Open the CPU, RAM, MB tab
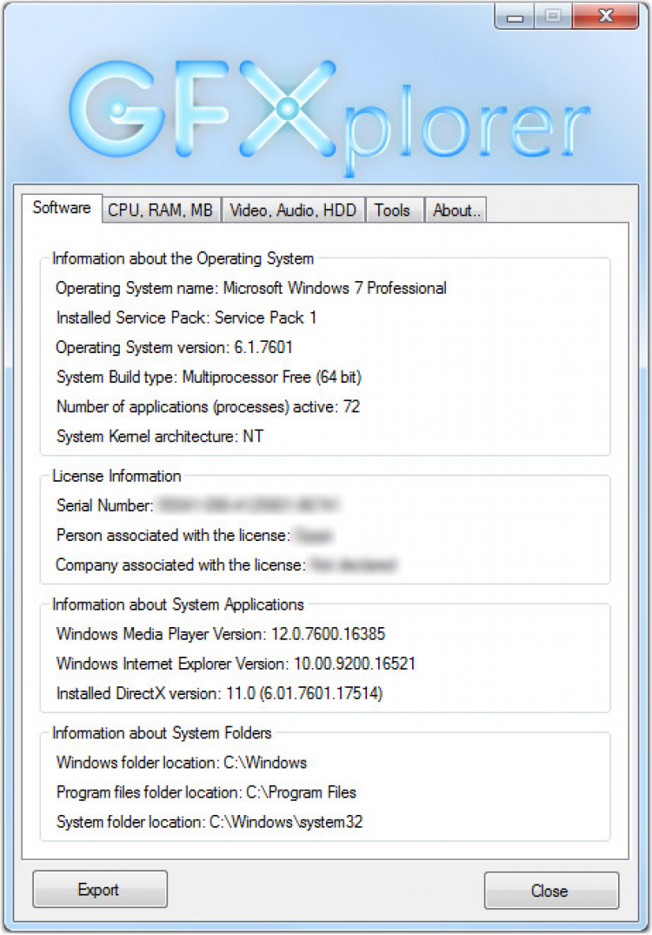 point(160,210)
